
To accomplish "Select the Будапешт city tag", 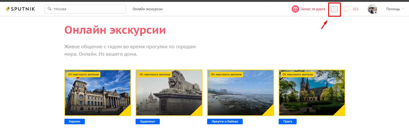I will (148, 122).
